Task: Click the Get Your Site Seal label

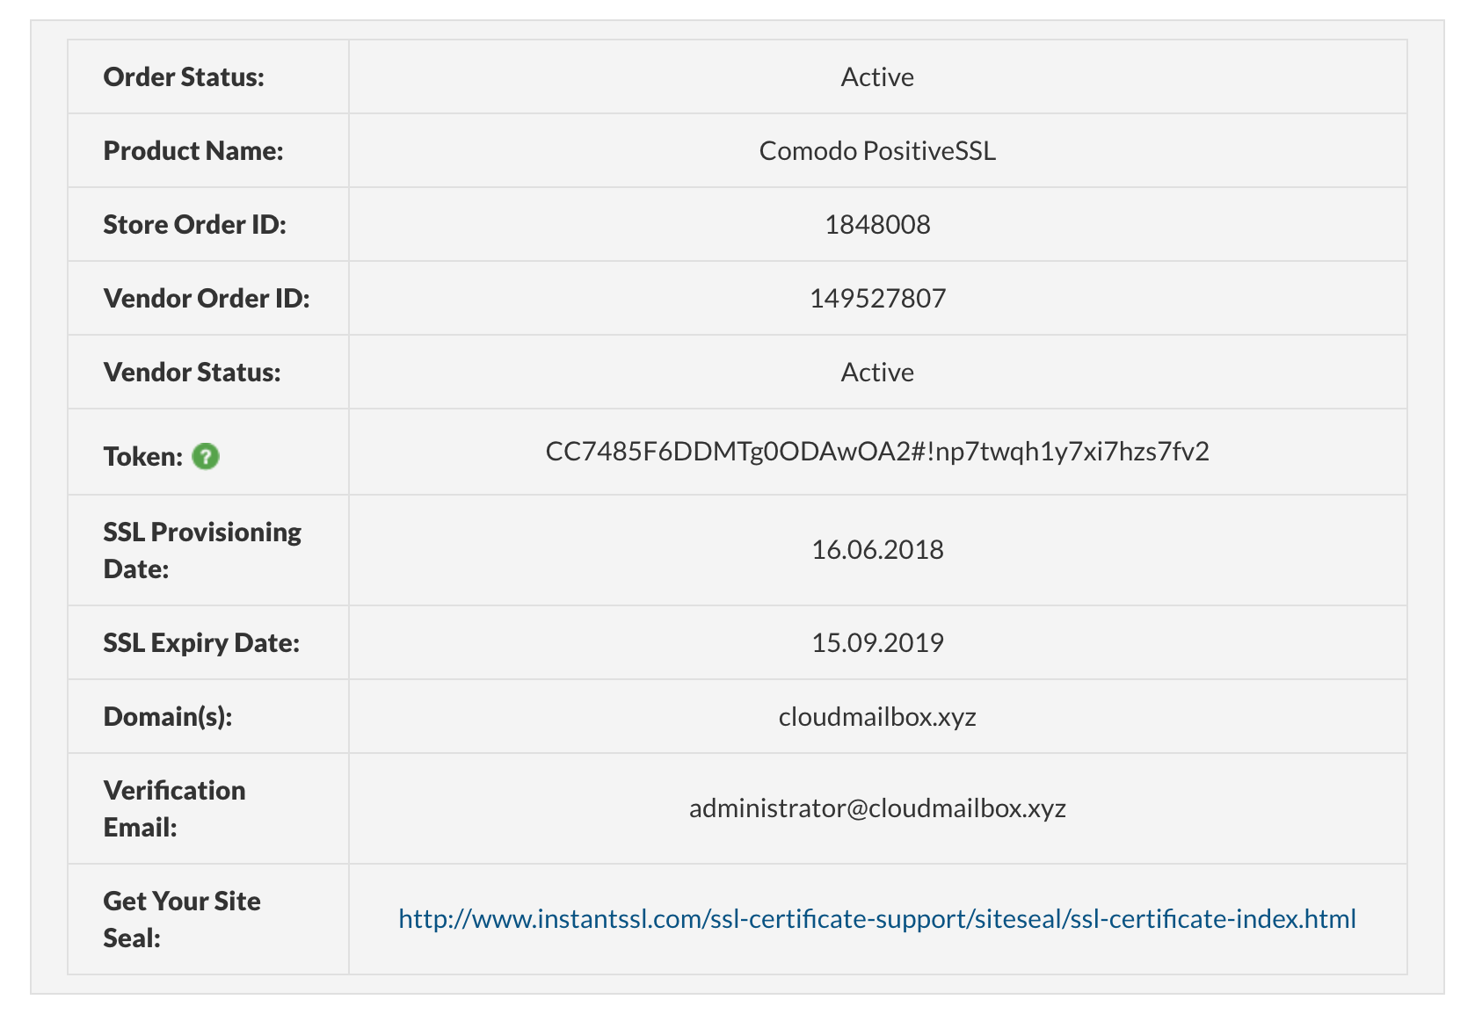Action: point(182,919)
